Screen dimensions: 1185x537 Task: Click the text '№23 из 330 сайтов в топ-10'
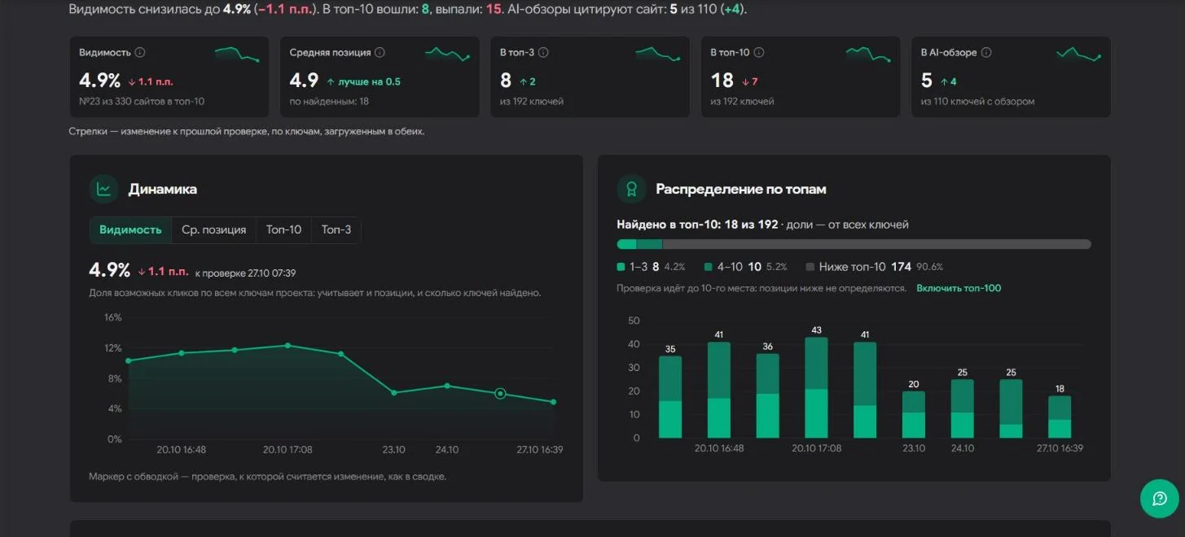coord(142,102)
